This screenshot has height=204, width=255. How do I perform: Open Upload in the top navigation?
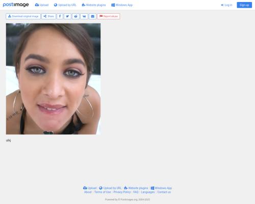click(x=42, y=5)
